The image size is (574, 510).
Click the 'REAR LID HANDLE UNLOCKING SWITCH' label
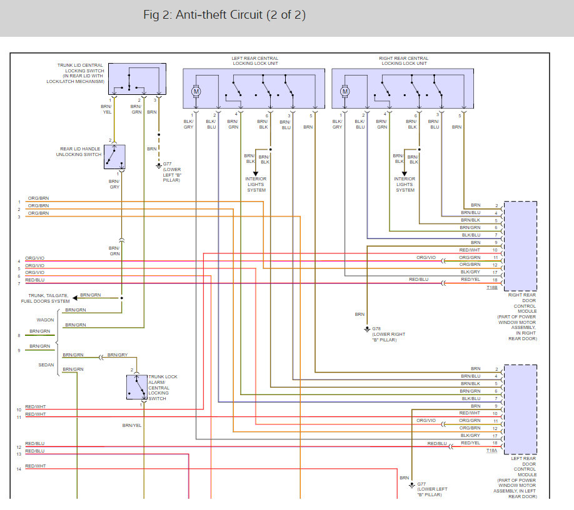(79, 152)
